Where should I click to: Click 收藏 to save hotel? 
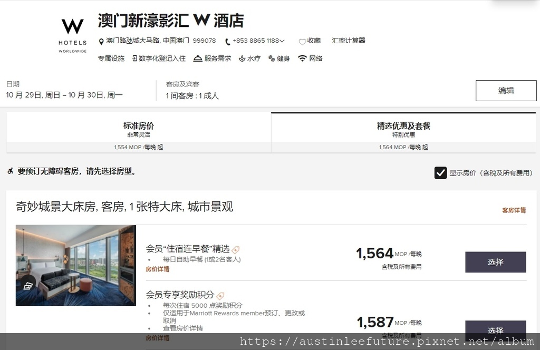pos(314,41)
